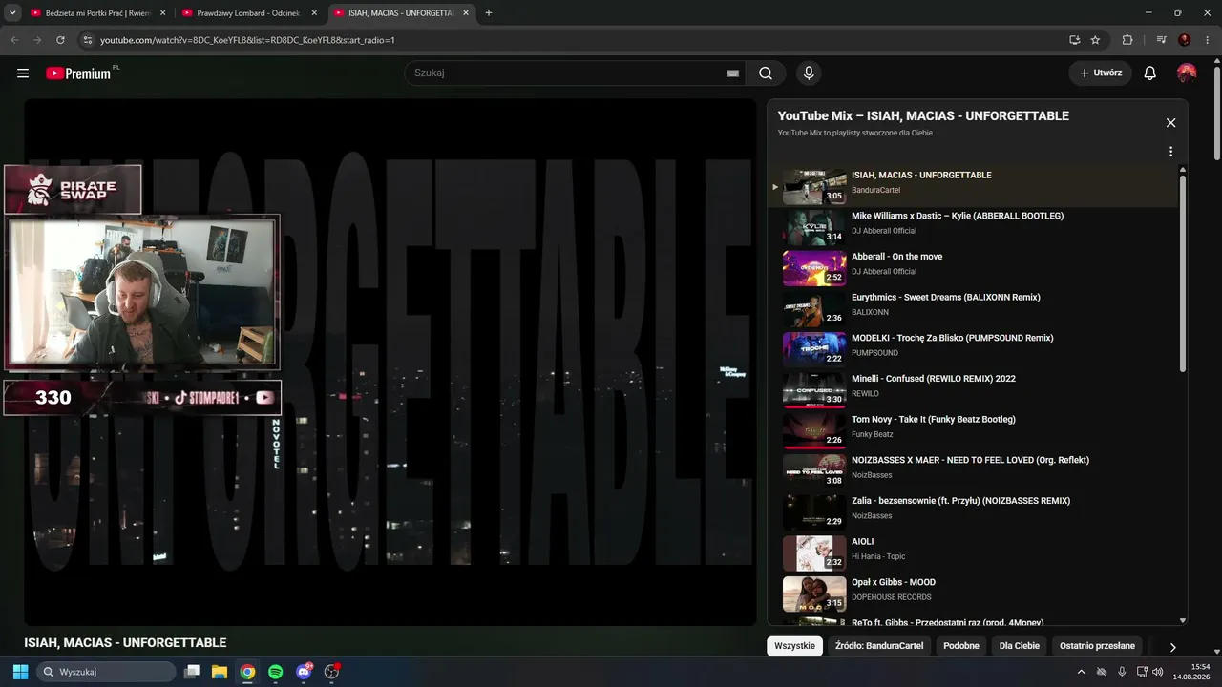The width and height of the screenshot is (1222, 687).
Task: Switch to the Prawdziwy Lombard tab
Action: (250, 13)
